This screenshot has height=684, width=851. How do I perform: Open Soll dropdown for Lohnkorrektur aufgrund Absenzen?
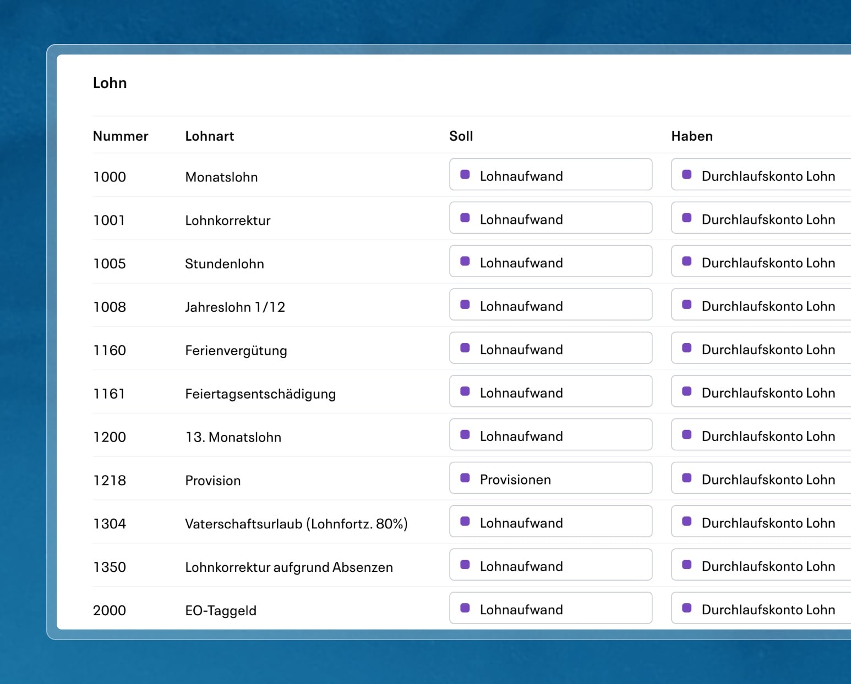pos(550,565)
